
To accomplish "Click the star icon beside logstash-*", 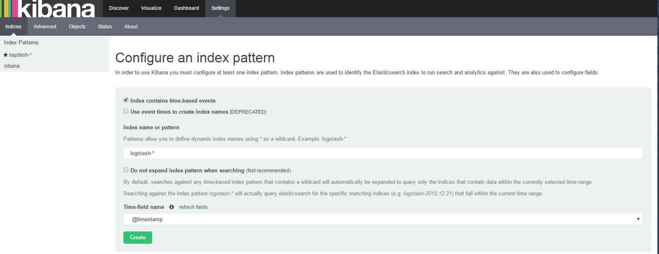I will pyautogui.click(x=6, y=55).
